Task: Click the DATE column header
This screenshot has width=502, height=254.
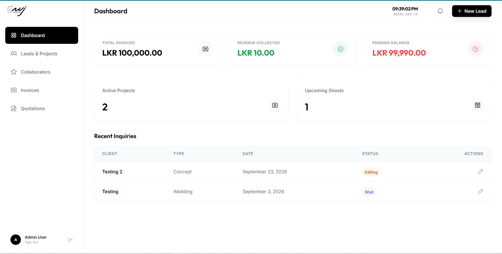Action: coord(248,154)
